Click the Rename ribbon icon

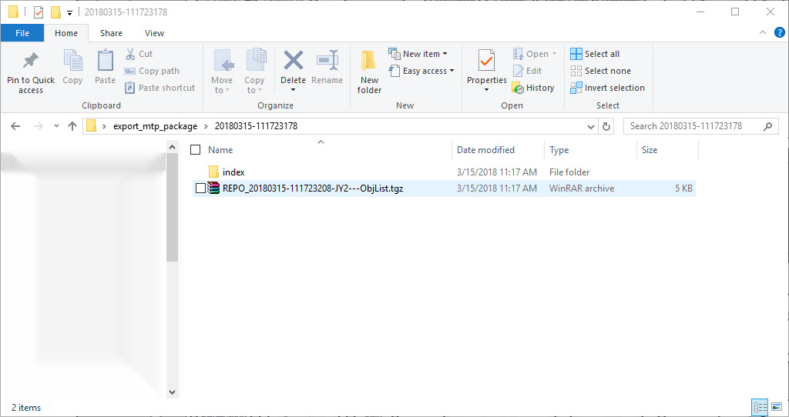[x=327, y=61]
